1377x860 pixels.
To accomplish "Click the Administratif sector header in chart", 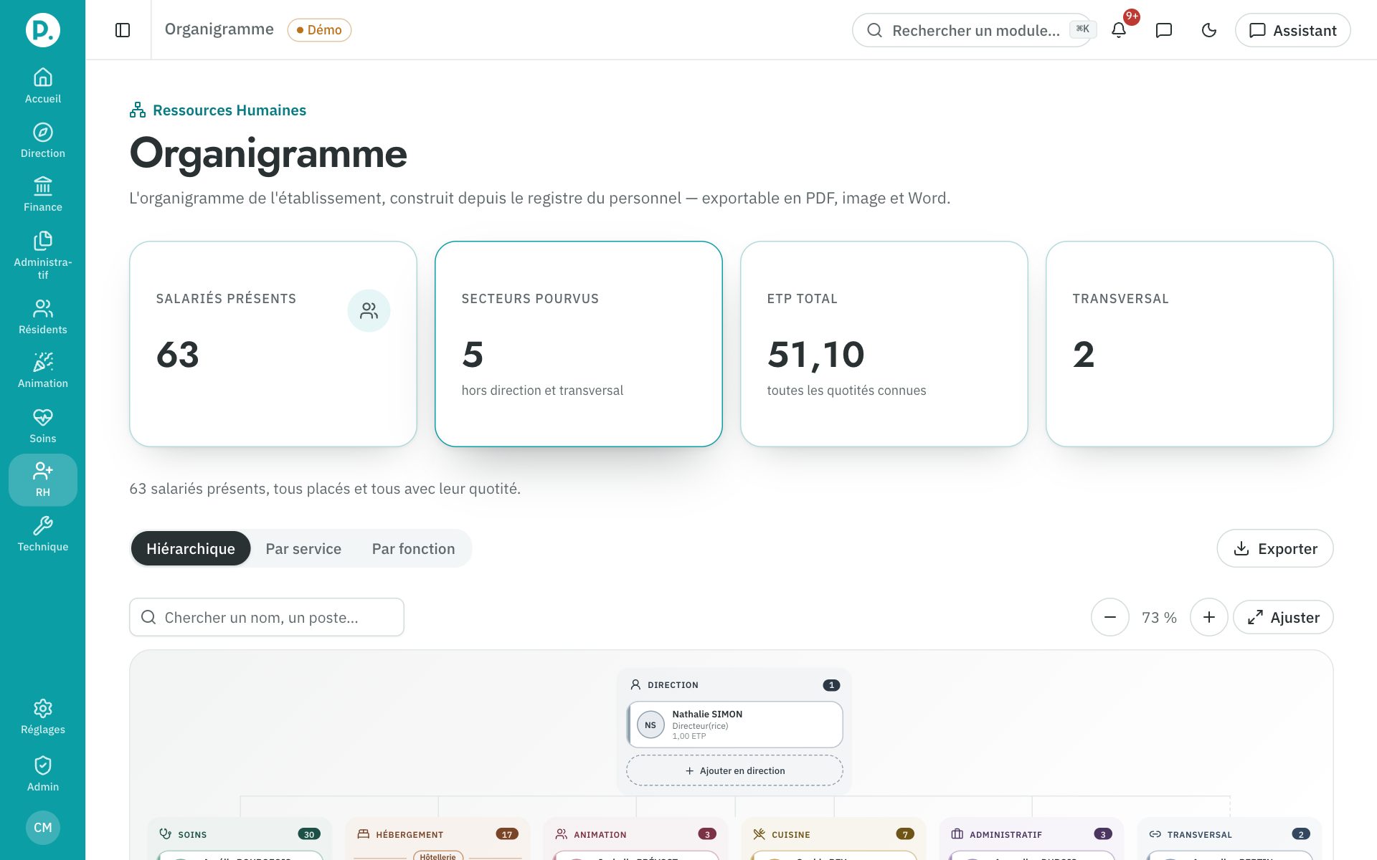I will 1031,834.
